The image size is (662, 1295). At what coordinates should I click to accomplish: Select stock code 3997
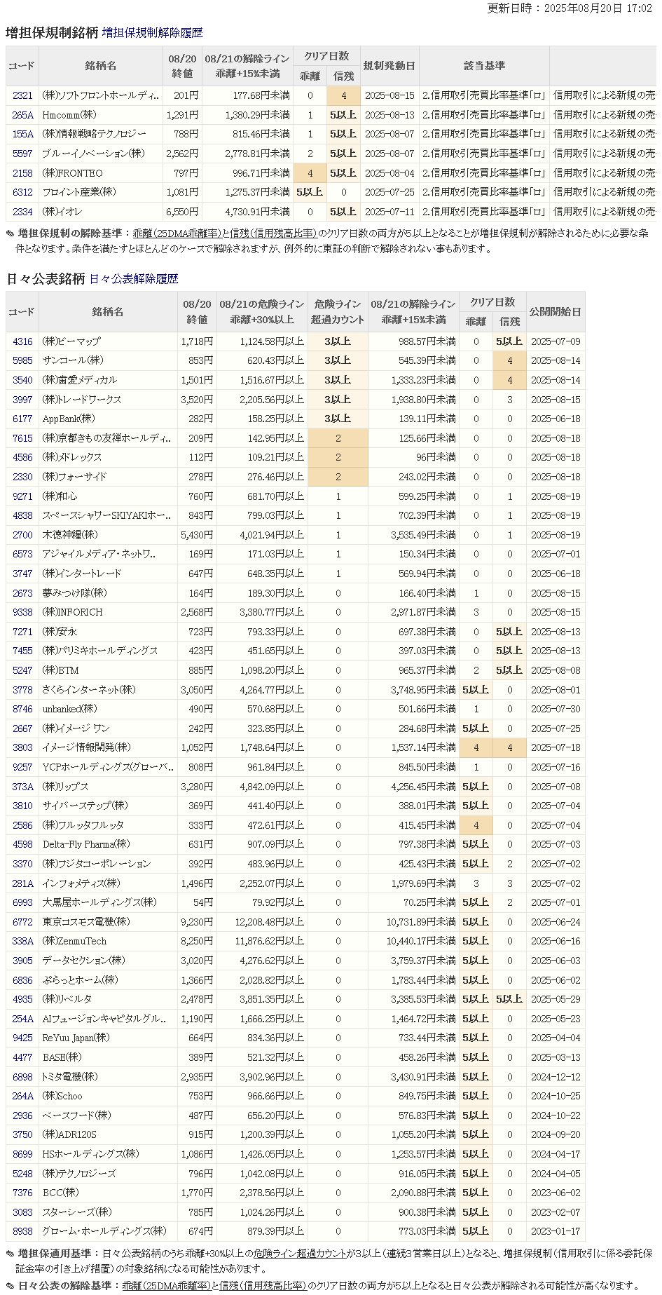(22, 400)
